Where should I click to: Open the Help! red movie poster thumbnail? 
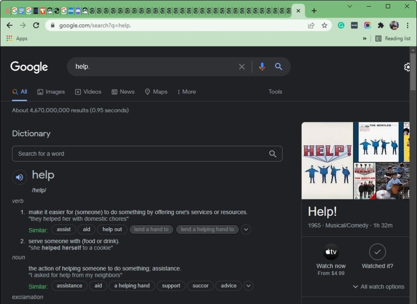[327, 160]
